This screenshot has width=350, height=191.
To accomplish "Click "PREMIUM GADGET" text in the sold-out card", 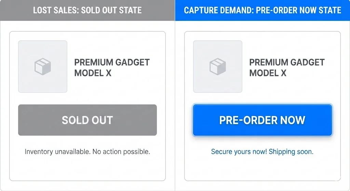I will (x=112, y=63).
